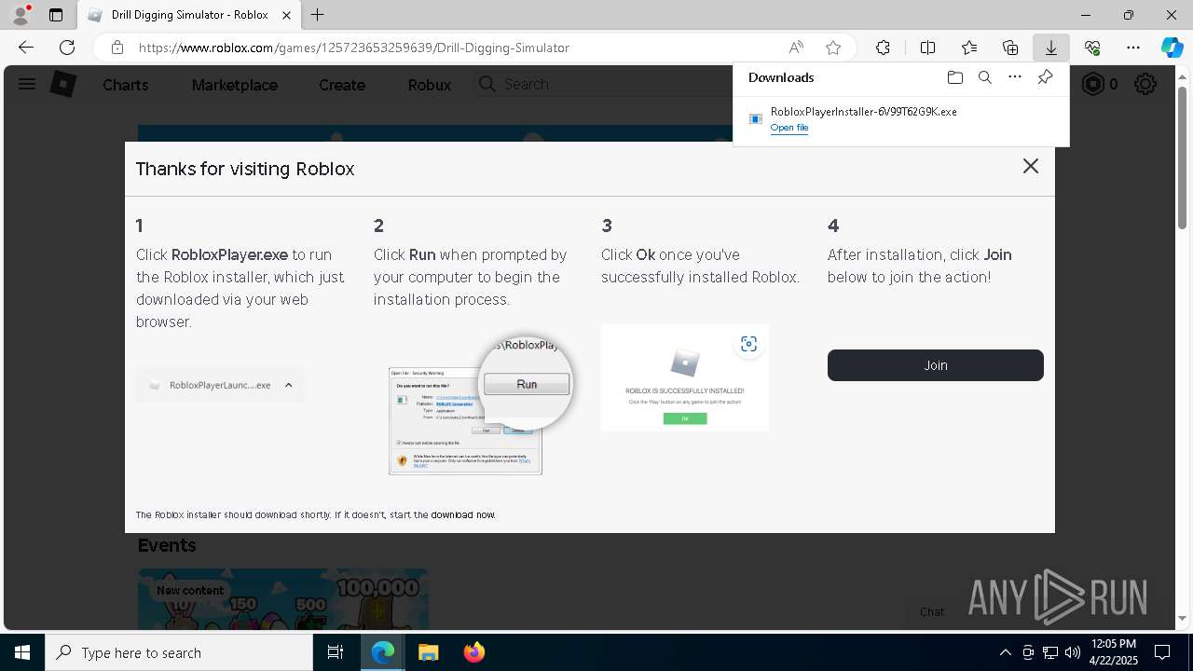Image resolution: width=1193 pixels, height=671 pixels.
Task: Open Edge Favorites list icon
Action: (x=969, y=48)
